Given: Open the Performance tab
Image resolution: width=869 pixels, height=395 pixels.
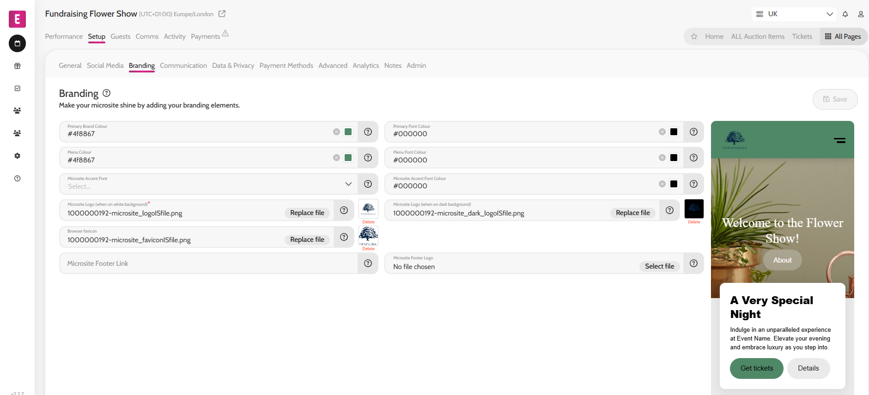Looking at the screenshot, I should [x=64, y=36].
